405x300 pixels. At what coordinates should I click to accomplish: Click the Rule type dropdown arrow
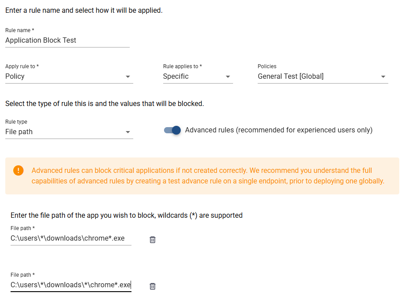click(x=128, y=132)
